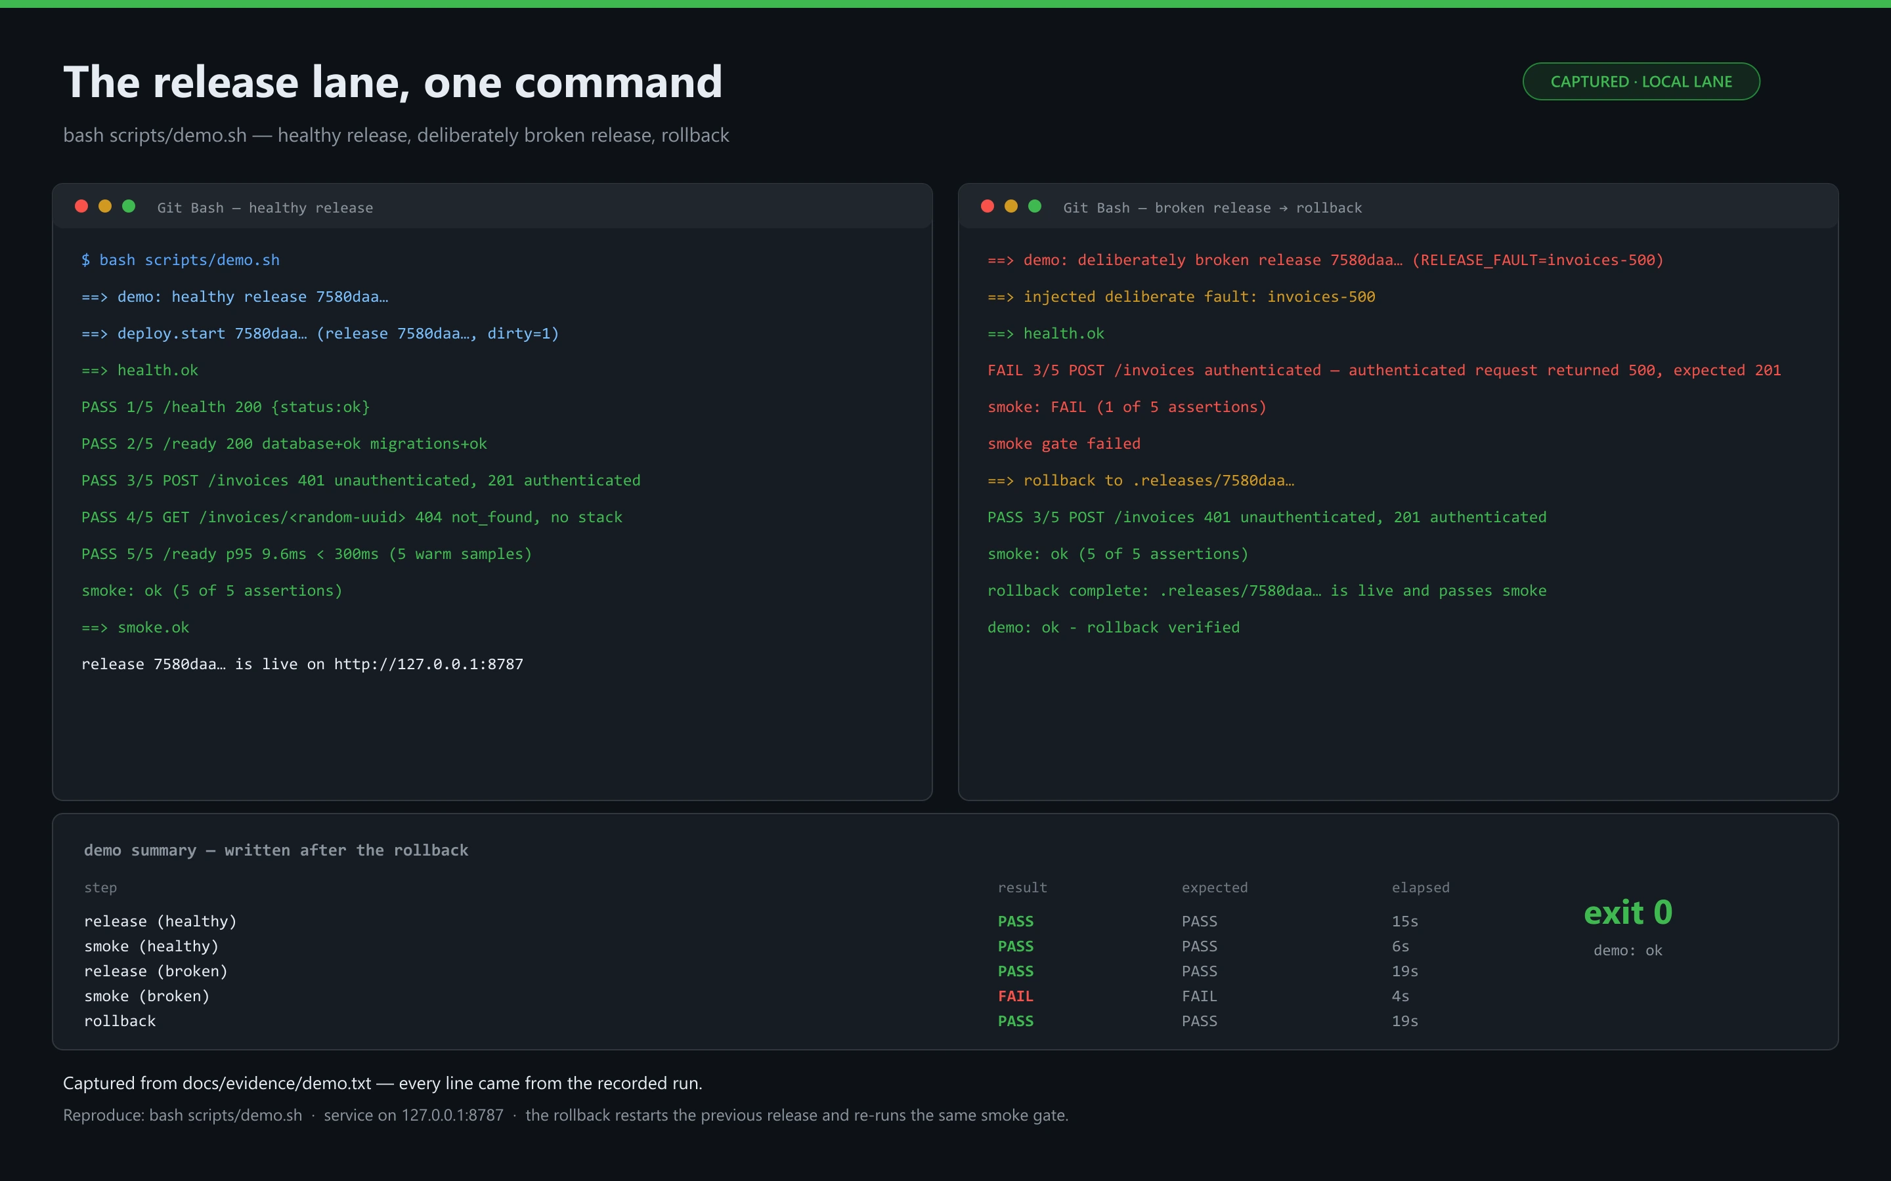Viewport: 1891px width, 1181px height.
Task: Click the '$ bash scripts/demo.sh' command line
Action: pyautogui.click(x=181, y=260)
